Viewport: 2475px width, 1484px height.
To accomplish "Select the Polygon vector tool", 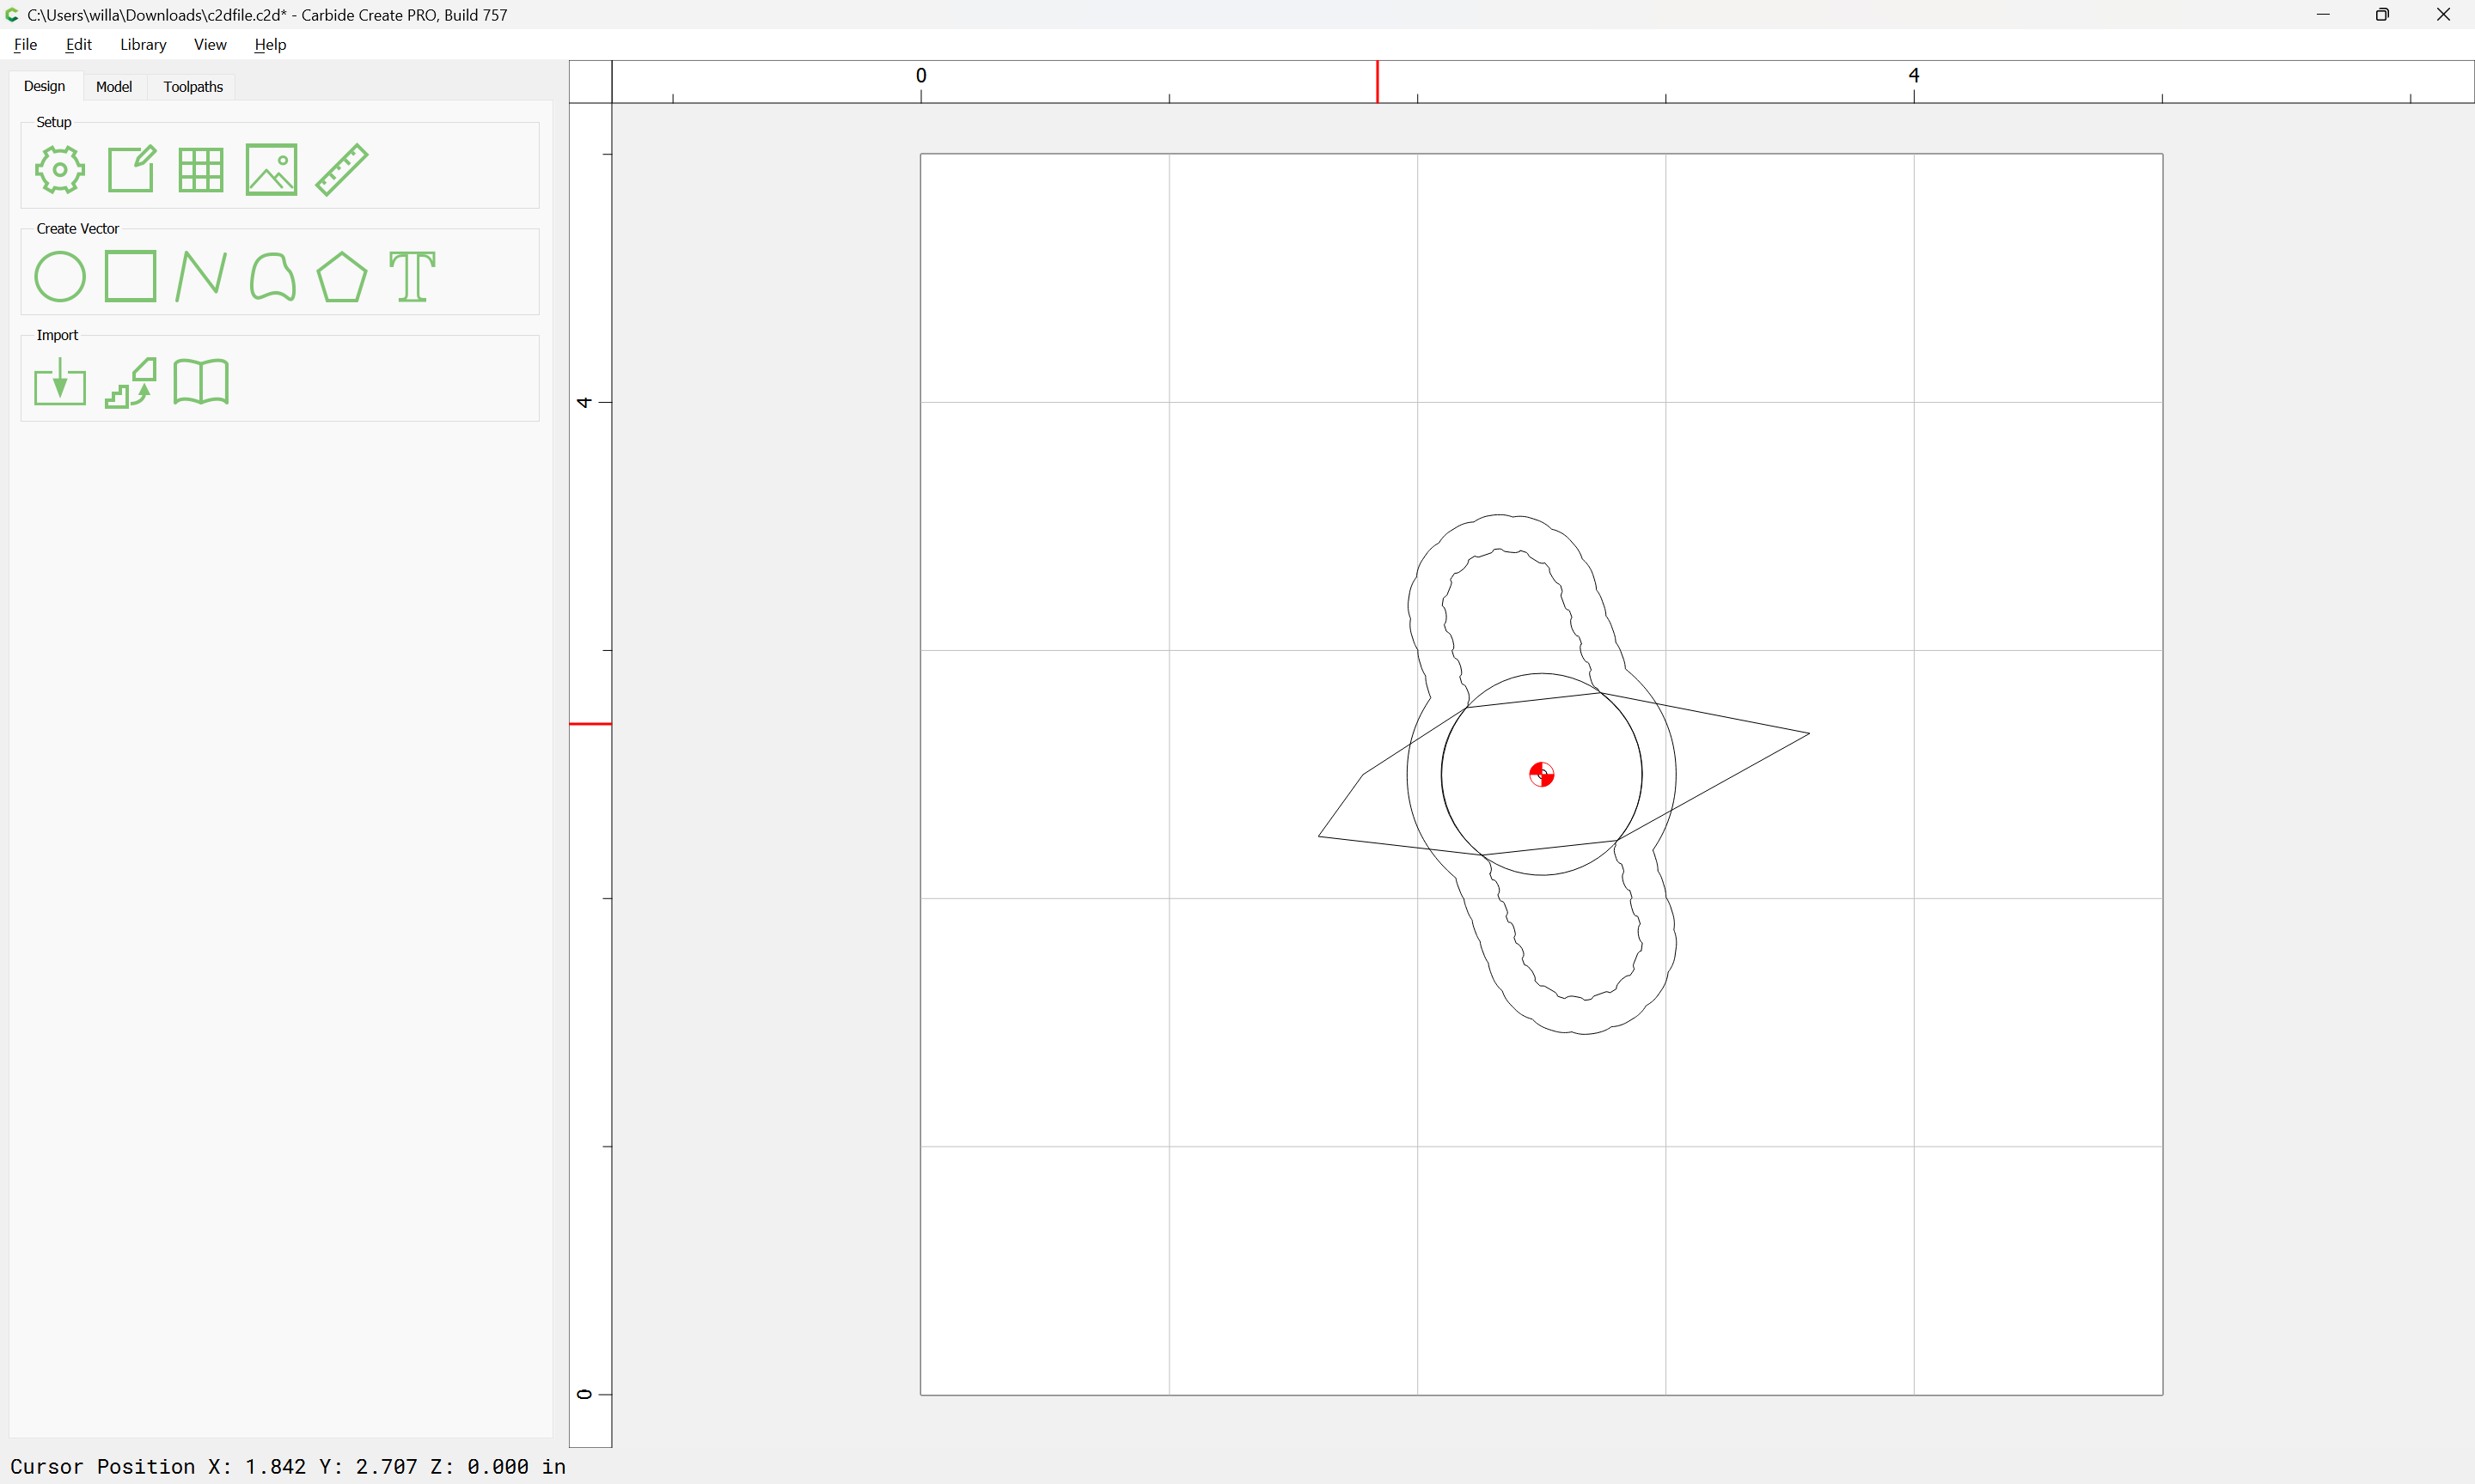I will click(x=342, y=277).
